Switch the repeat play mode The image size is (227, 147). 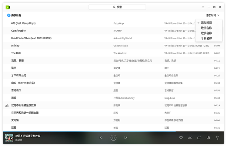point(199,138)
